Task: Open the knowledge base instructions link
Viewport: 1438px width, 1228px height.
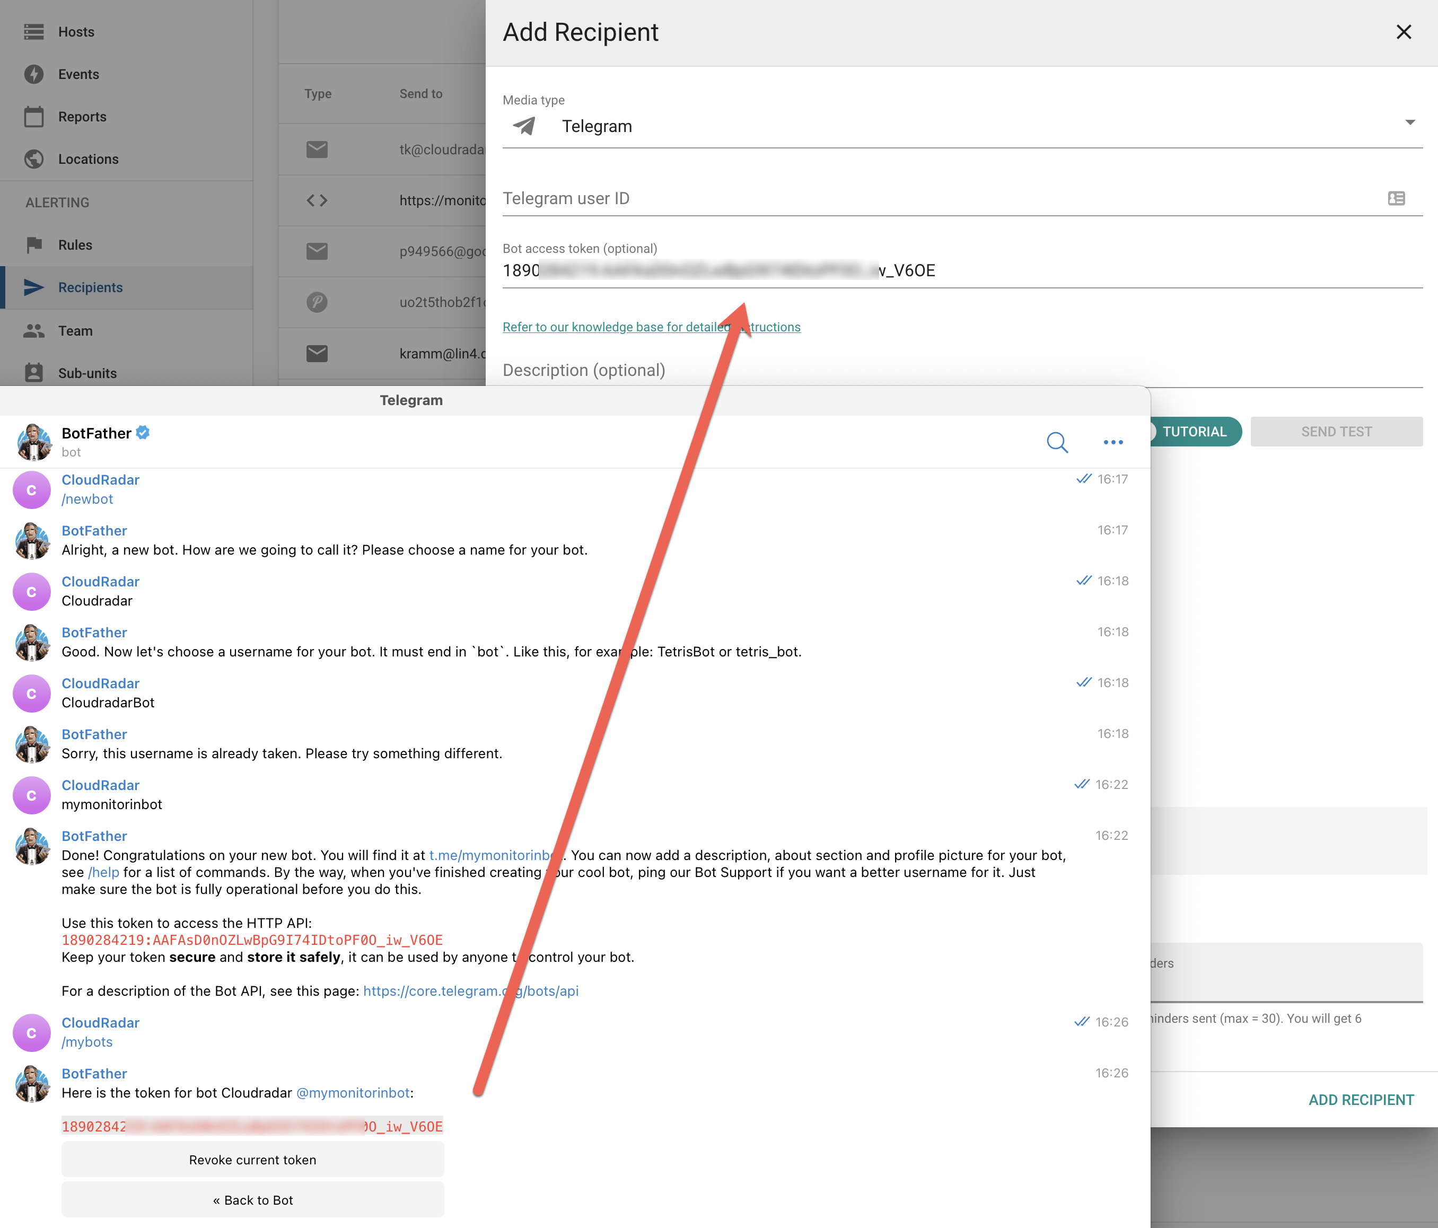Action: pos(651,327)
